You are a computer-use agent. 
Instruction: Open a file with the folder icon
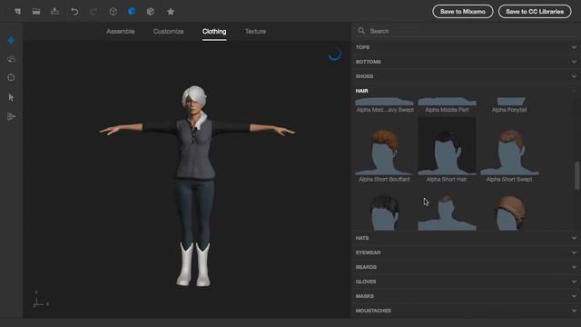pos(36,12)
